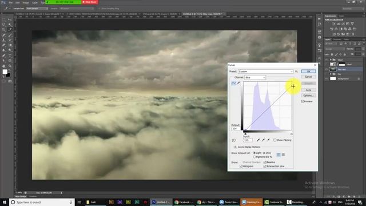Select the detailed grid display icon in Curves
Image resolution: width=366 pixels, height=206 pixels.
pyautogui.click(x=283, y=154)
